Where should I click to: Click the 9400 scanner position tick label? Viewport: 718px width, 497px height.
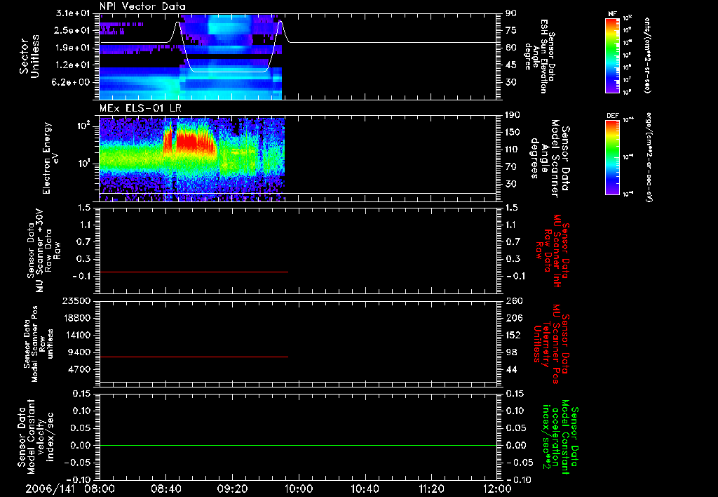(79, 352)
